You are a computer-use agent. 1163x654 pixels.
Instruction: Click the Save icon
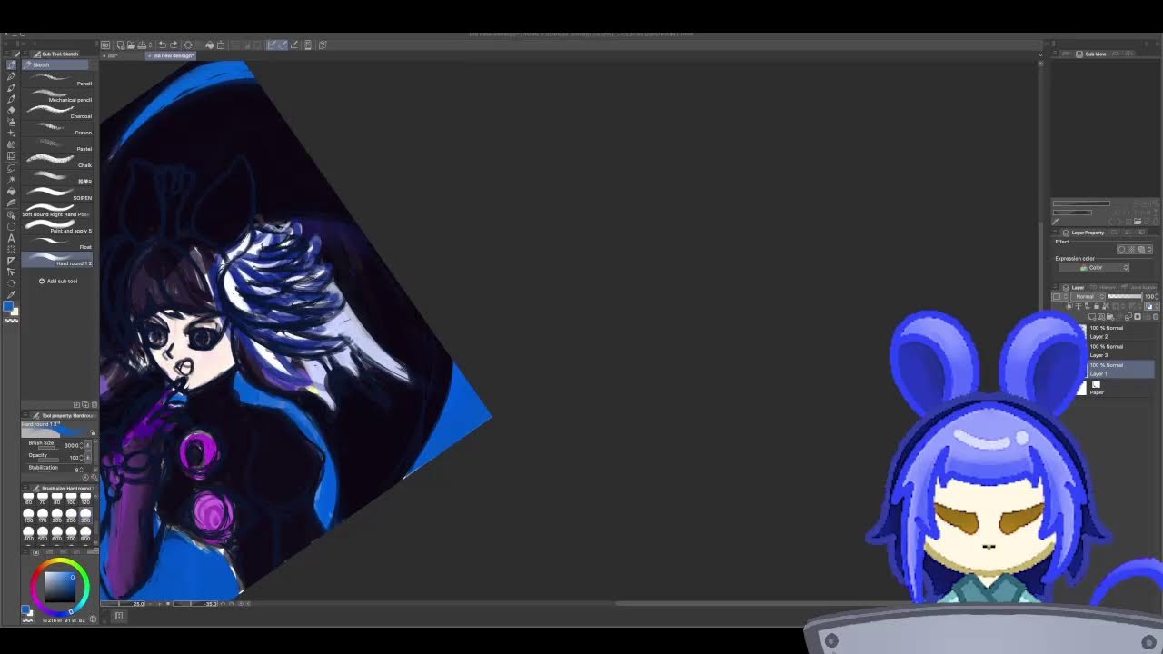(142, 45)
